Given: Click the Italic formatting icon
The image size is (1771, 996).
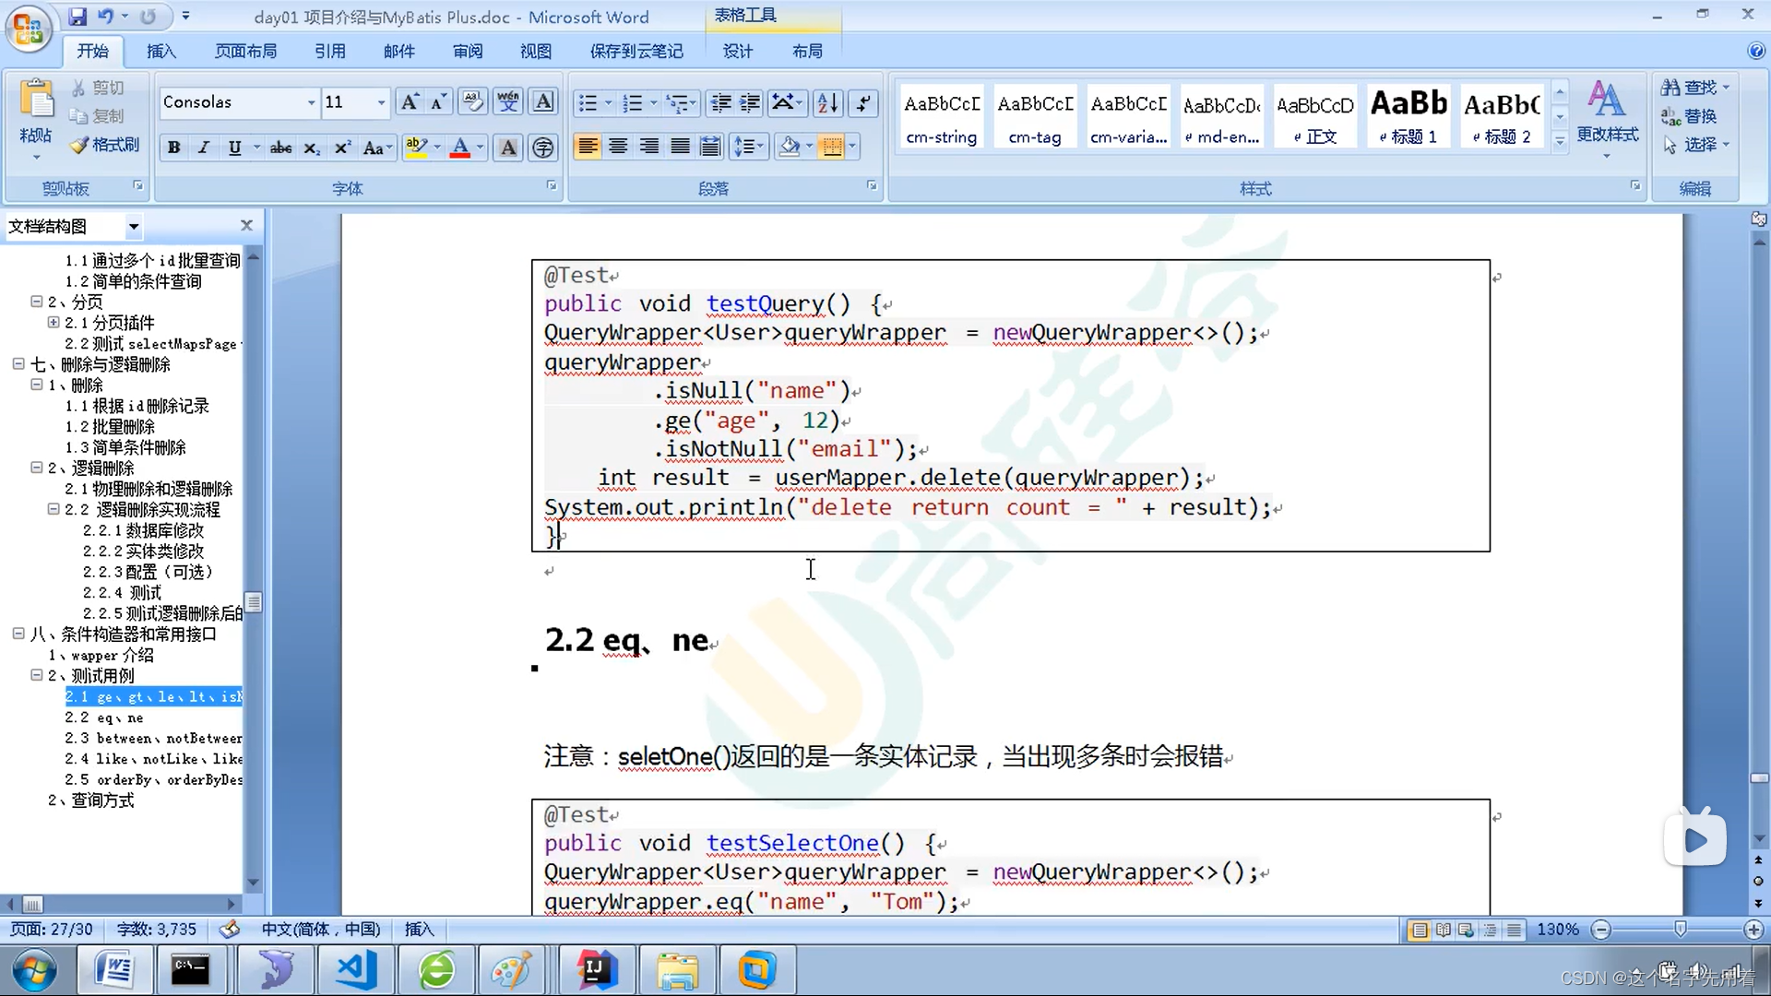Looking at the screenshot, I should 205,146.
